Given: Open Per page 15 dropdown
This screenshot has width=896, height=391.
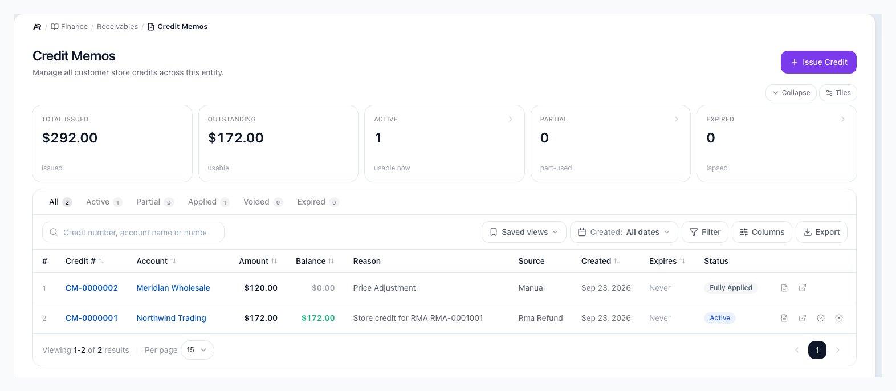Looking at the screenshot, I should (197, 350).
